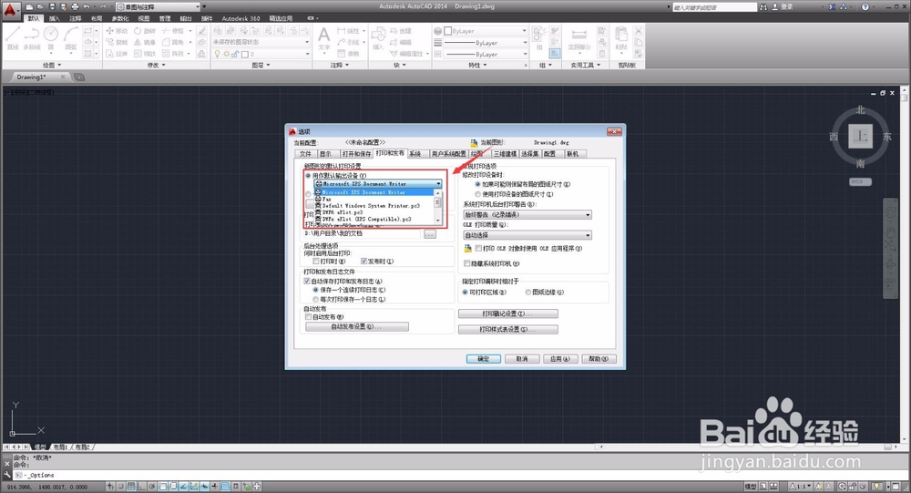Select the Arc (圆弧) tool

(71, 38)
